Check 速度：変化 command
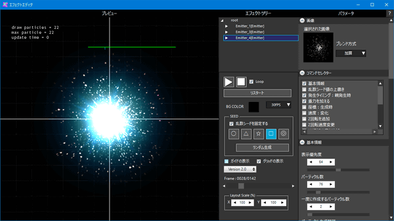The image size is (394, 221). pyautogui.click(x=304, y=113)
